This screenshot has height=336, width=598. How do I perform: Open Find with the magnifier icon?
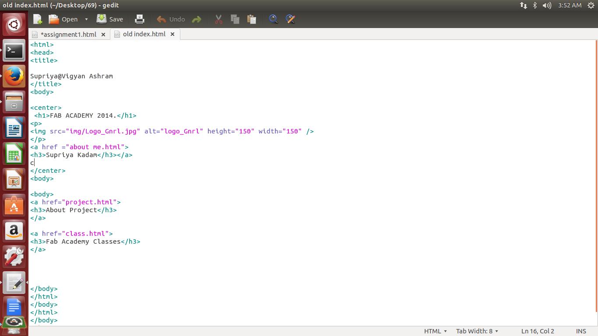[x=274, y=19]
